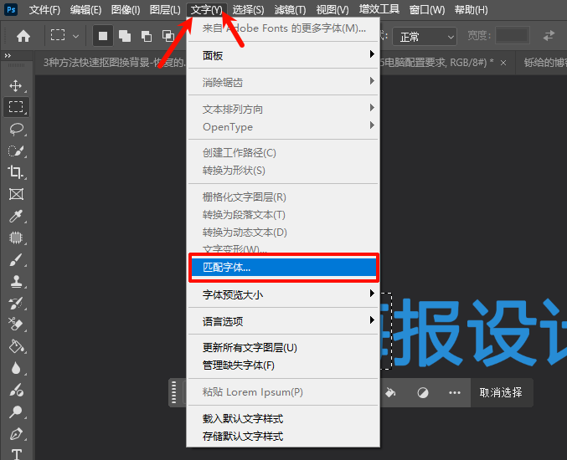Open the 编辑(E) menu
567x460 pixels.
pos(85,10)
